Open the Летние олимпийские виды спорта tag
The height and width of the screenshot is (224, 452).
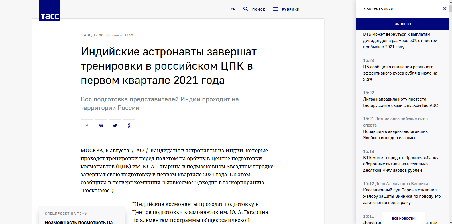(x=396, y=122)
